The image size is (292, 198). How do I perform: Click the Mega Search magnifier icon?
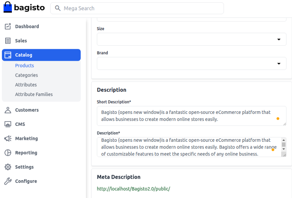click(57, 8)
